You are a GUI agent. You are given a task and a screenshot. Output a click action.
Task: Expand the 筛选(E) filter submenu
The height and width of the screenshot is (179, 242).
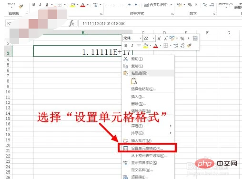148,126
